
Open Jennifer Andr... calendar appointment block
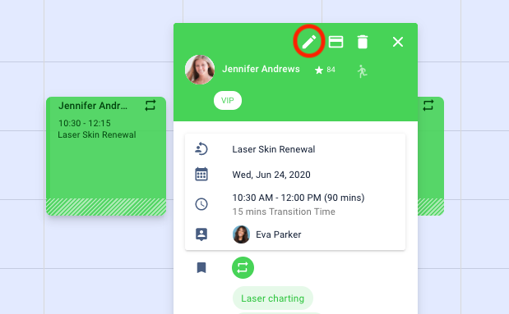click(106, 156)
